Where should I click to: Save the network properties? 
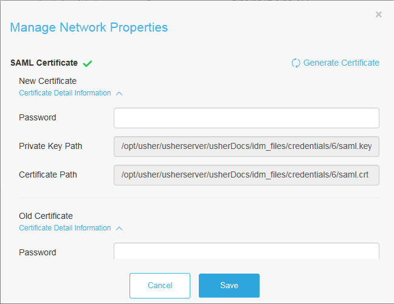(x=229, y=286)
